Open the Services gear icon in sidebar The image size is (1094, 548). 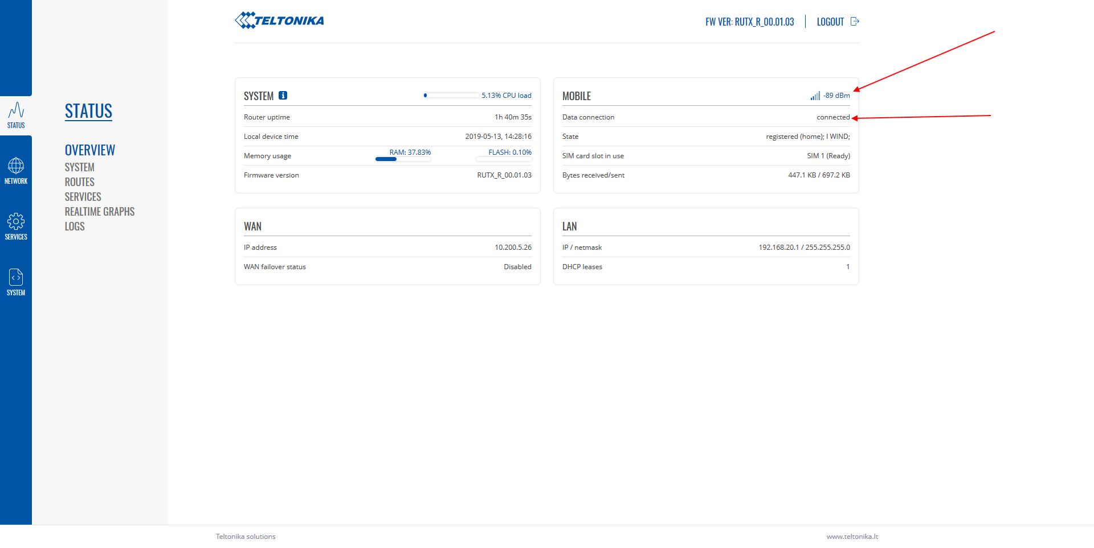pyautogui.click(x=16, y=221)
